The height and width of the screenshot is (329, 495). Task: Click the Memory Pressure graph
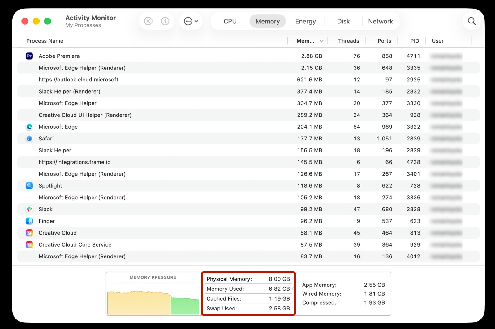click(x=153, y=302)
